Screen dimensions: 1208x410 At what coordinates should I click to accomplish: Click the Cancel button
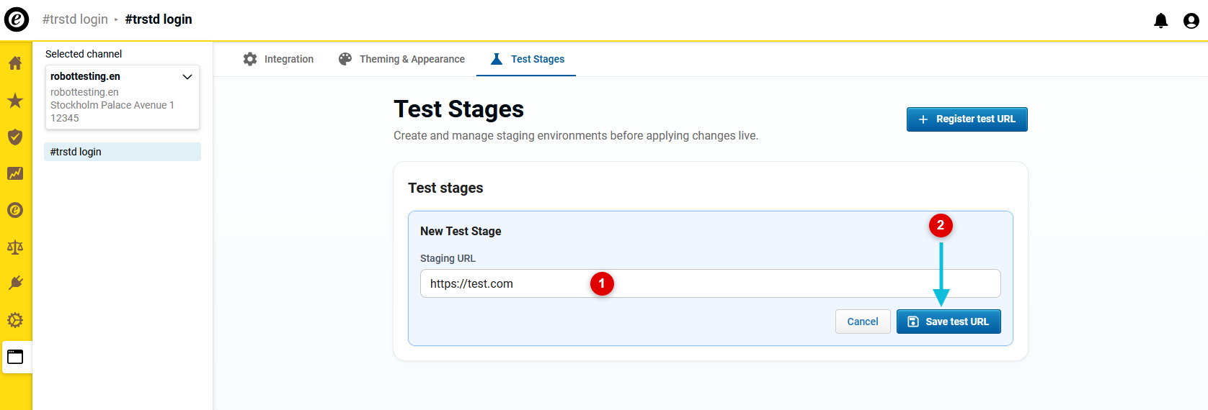(x=863, y=322)
